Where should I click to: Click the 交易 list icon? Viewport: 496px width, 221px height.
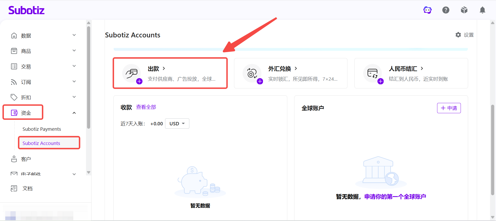14,67
